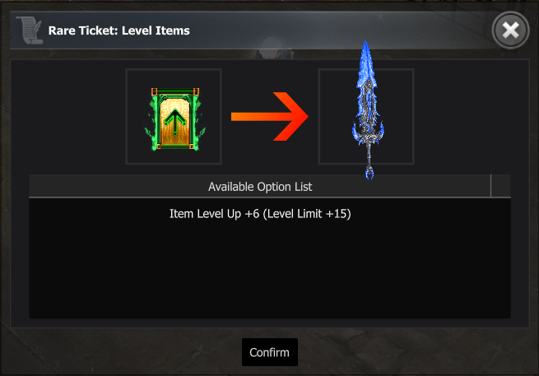The image size is (539, 376).
Task: Select the green level-up ticket icon
Action: [174, 117]
